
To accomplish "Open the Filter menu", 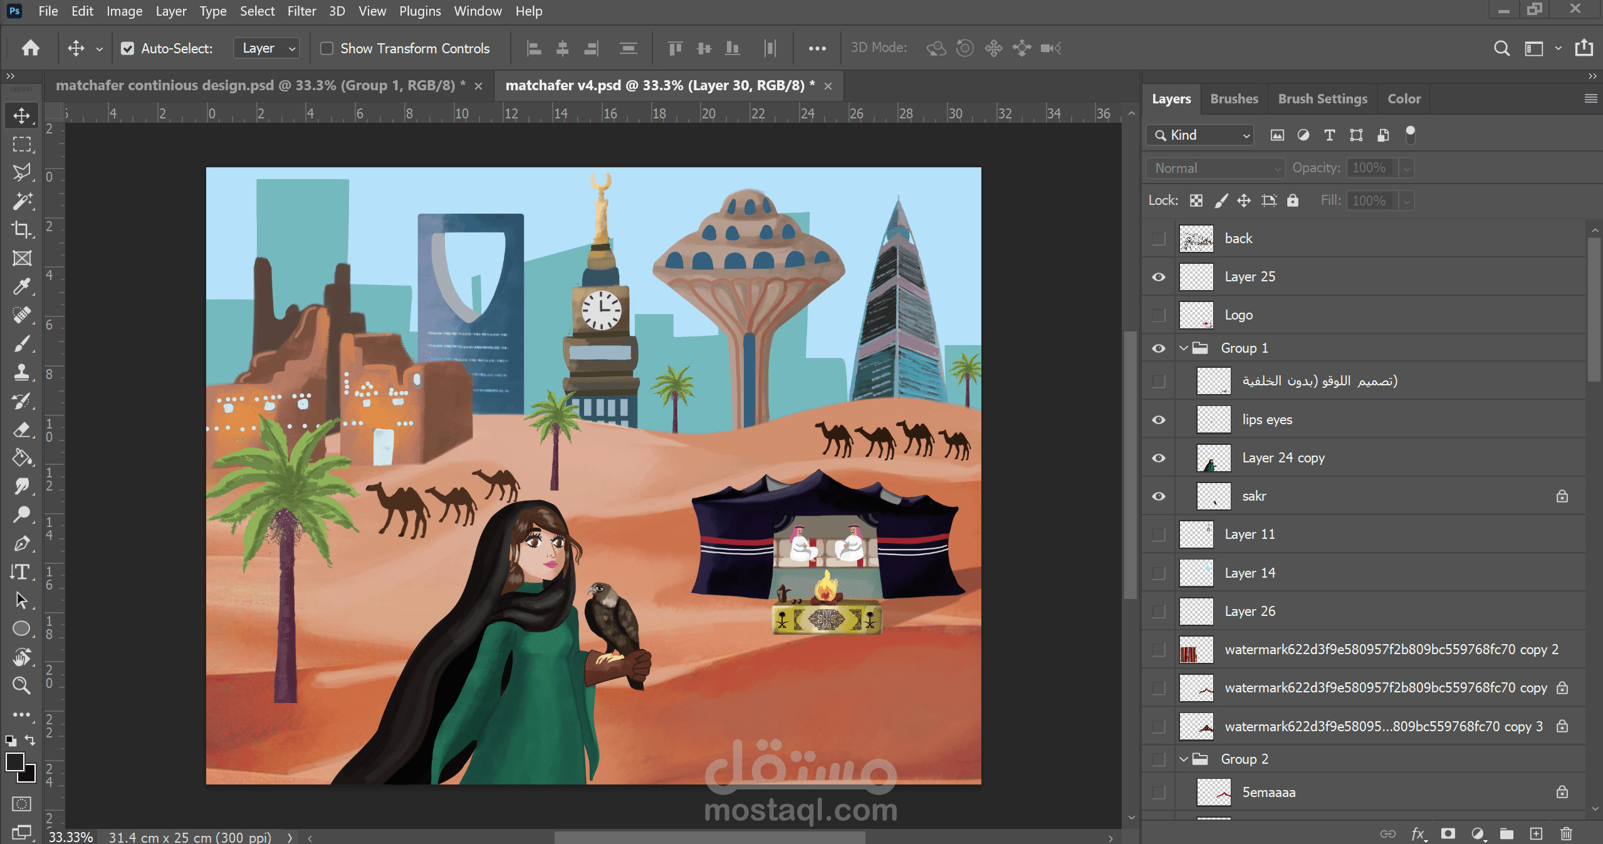I will [x=301, y=11].
